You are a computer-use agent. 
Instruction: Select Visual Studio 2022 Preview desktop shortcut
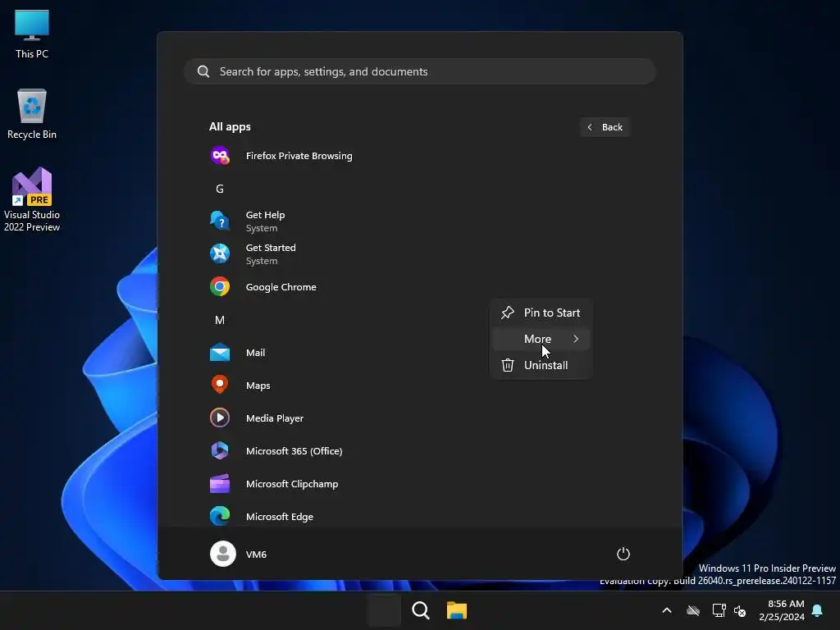32,199
